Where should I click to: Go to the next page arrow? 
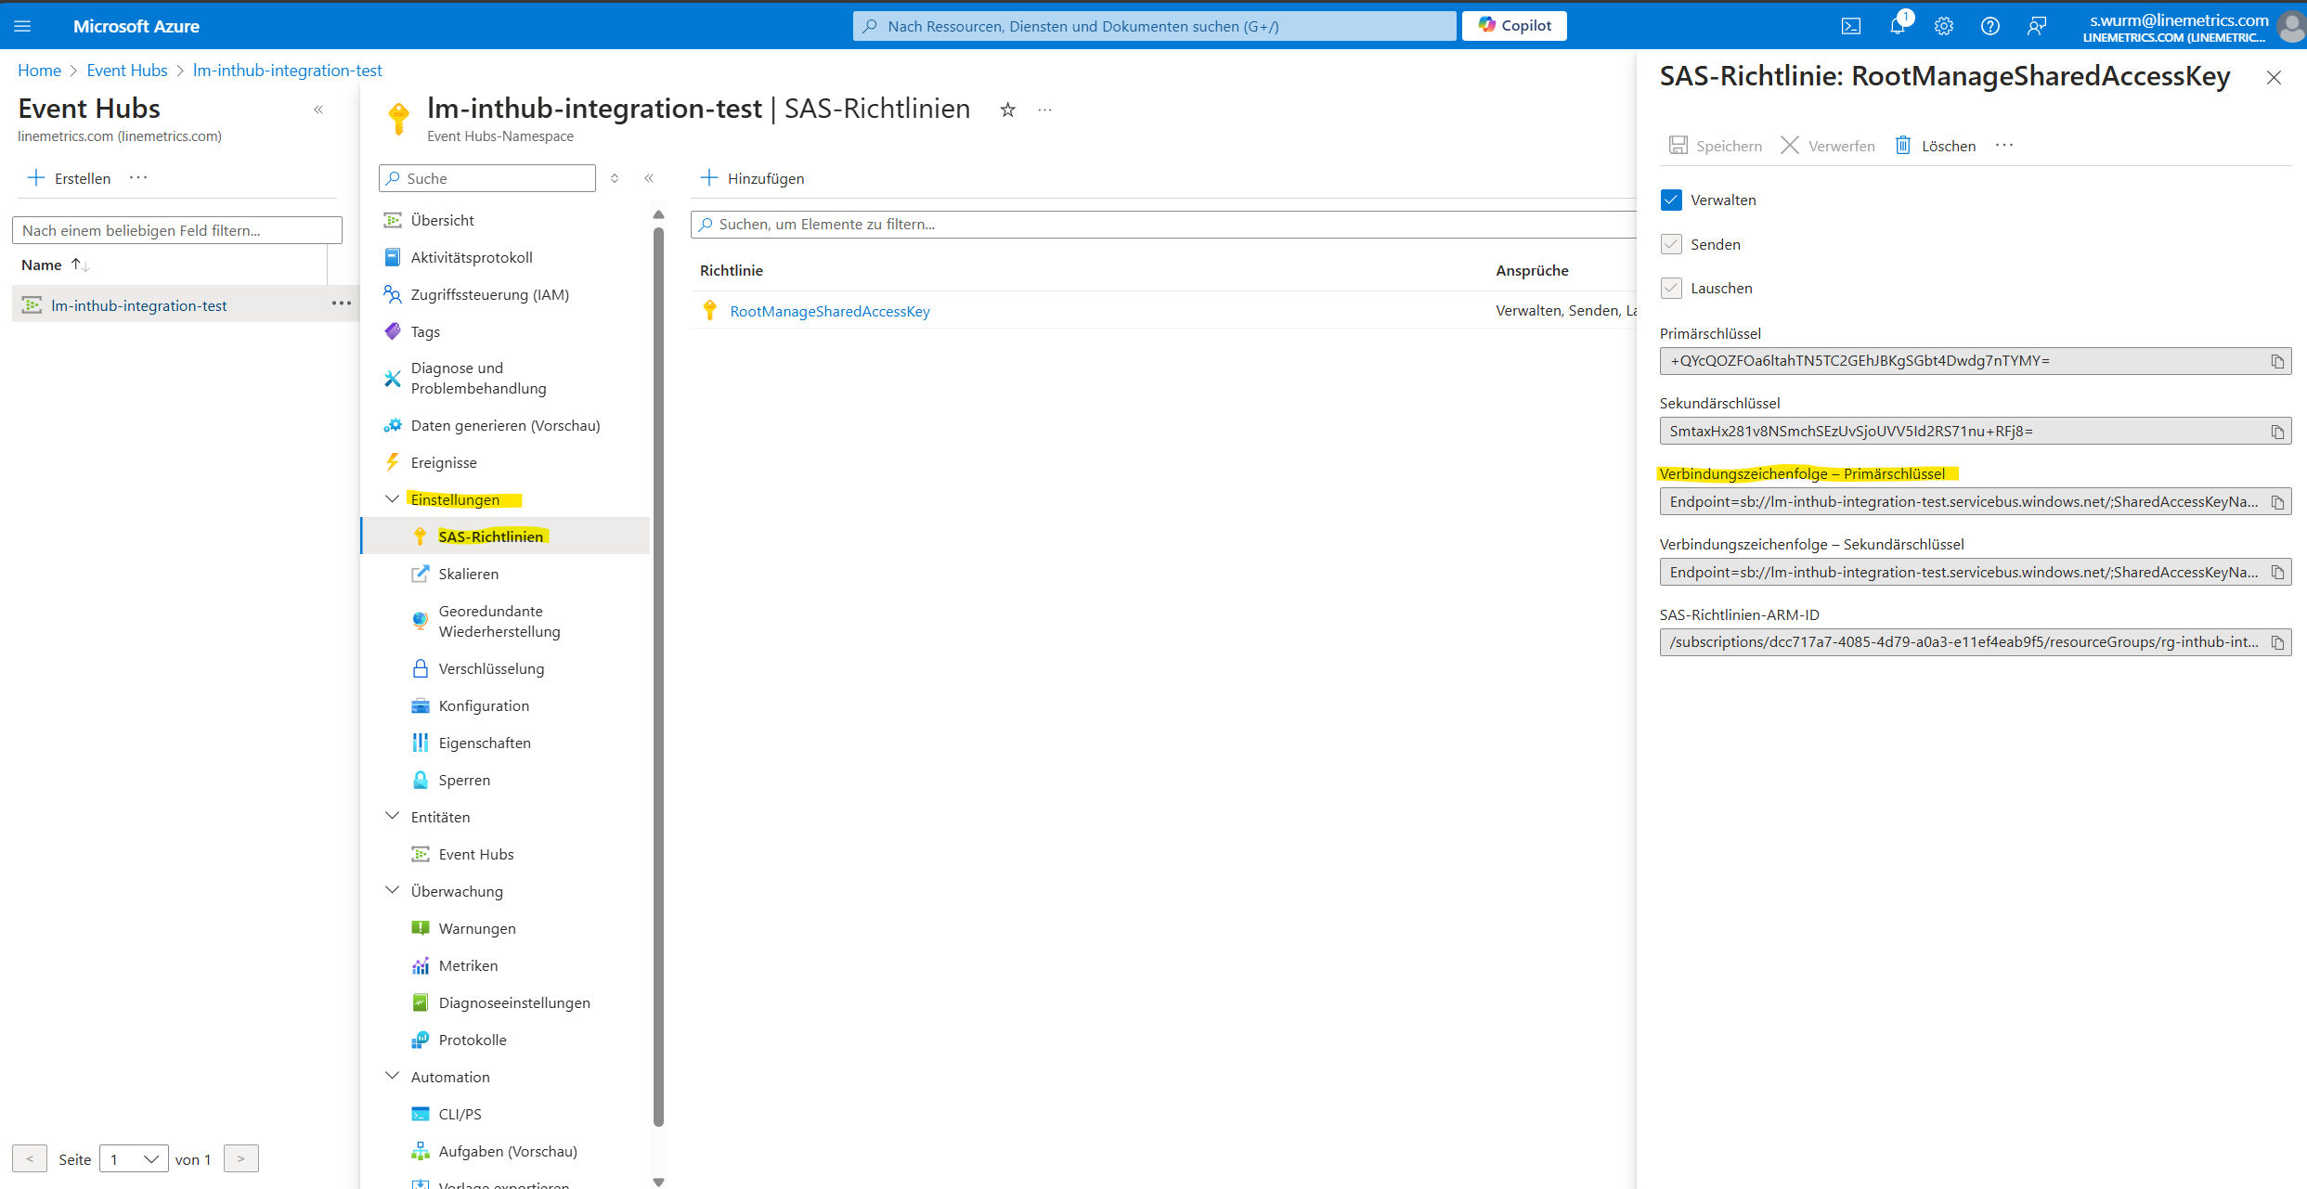coord(241,1159)
